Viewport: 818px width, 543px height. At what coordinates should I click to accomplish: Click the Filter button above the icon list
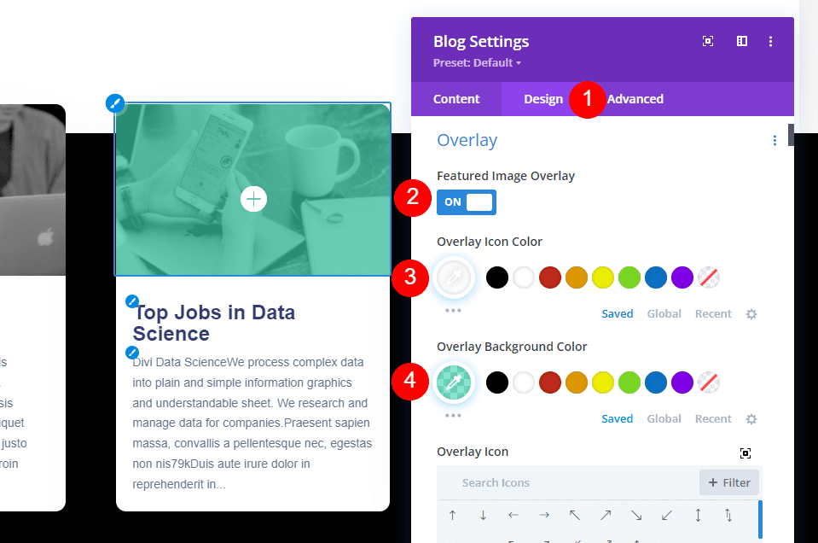(x=728, y=482)
